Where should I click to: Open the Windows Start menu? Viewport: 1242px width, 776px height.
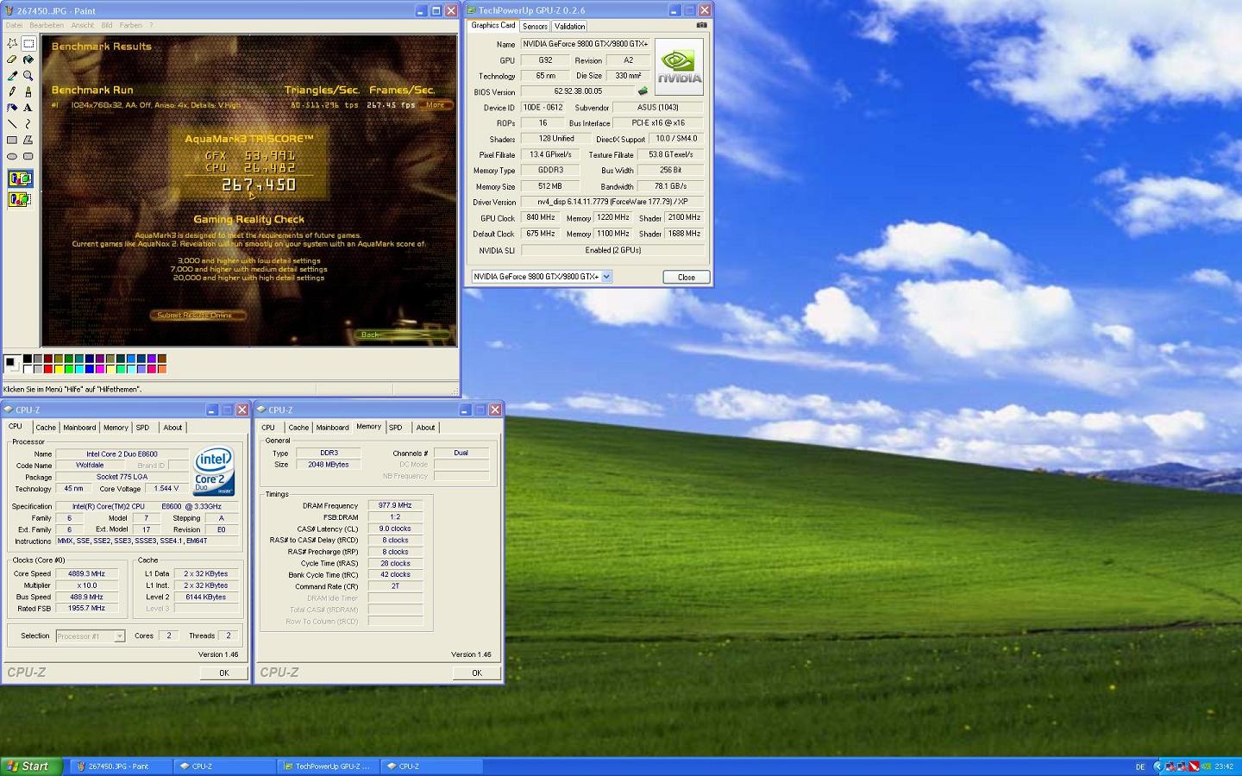tap(31, 767)
